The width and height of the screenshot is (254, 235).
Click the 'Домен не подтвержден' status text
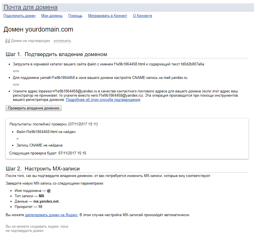coord(30,41)
